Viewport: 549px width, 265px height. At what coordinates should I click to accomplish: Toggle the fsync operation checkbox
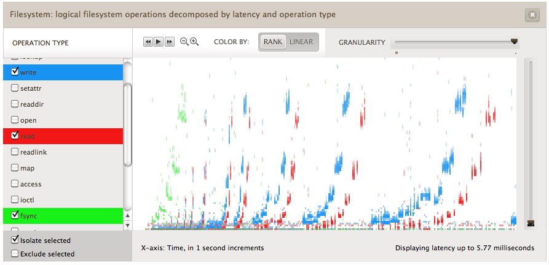pyautogui.click(x=15, y=215)
